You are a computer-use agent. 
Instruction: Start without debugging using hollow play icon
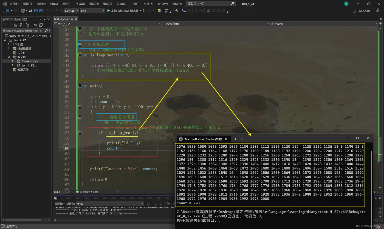tap(144, 11)
